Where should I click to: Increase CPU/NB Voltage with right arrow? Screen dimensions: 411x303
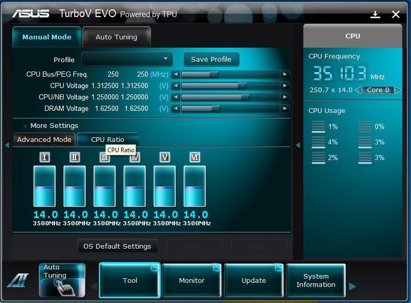click(x=285, y=97)
